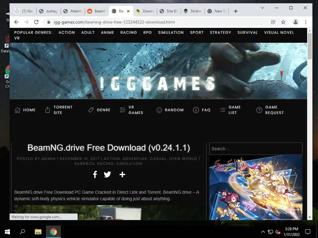Image resolution: width=318 pixels, height=238 pixels.
Task: Open Windows taskbar search
Action: point(22,232)
